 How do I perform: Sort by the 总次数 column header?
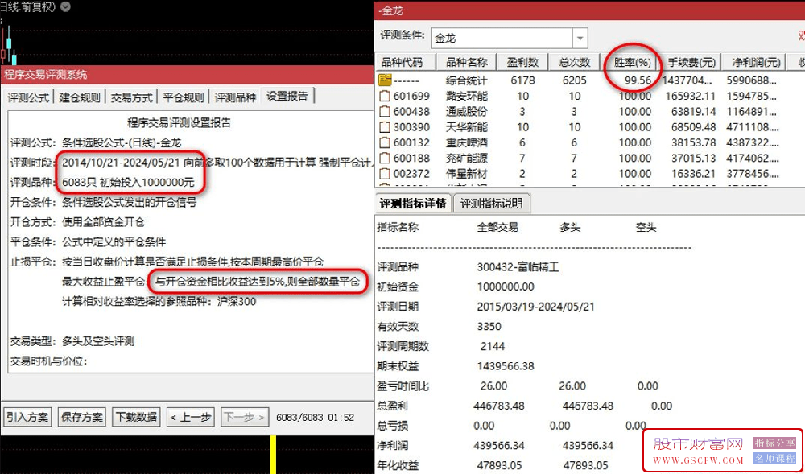[575, 62]
